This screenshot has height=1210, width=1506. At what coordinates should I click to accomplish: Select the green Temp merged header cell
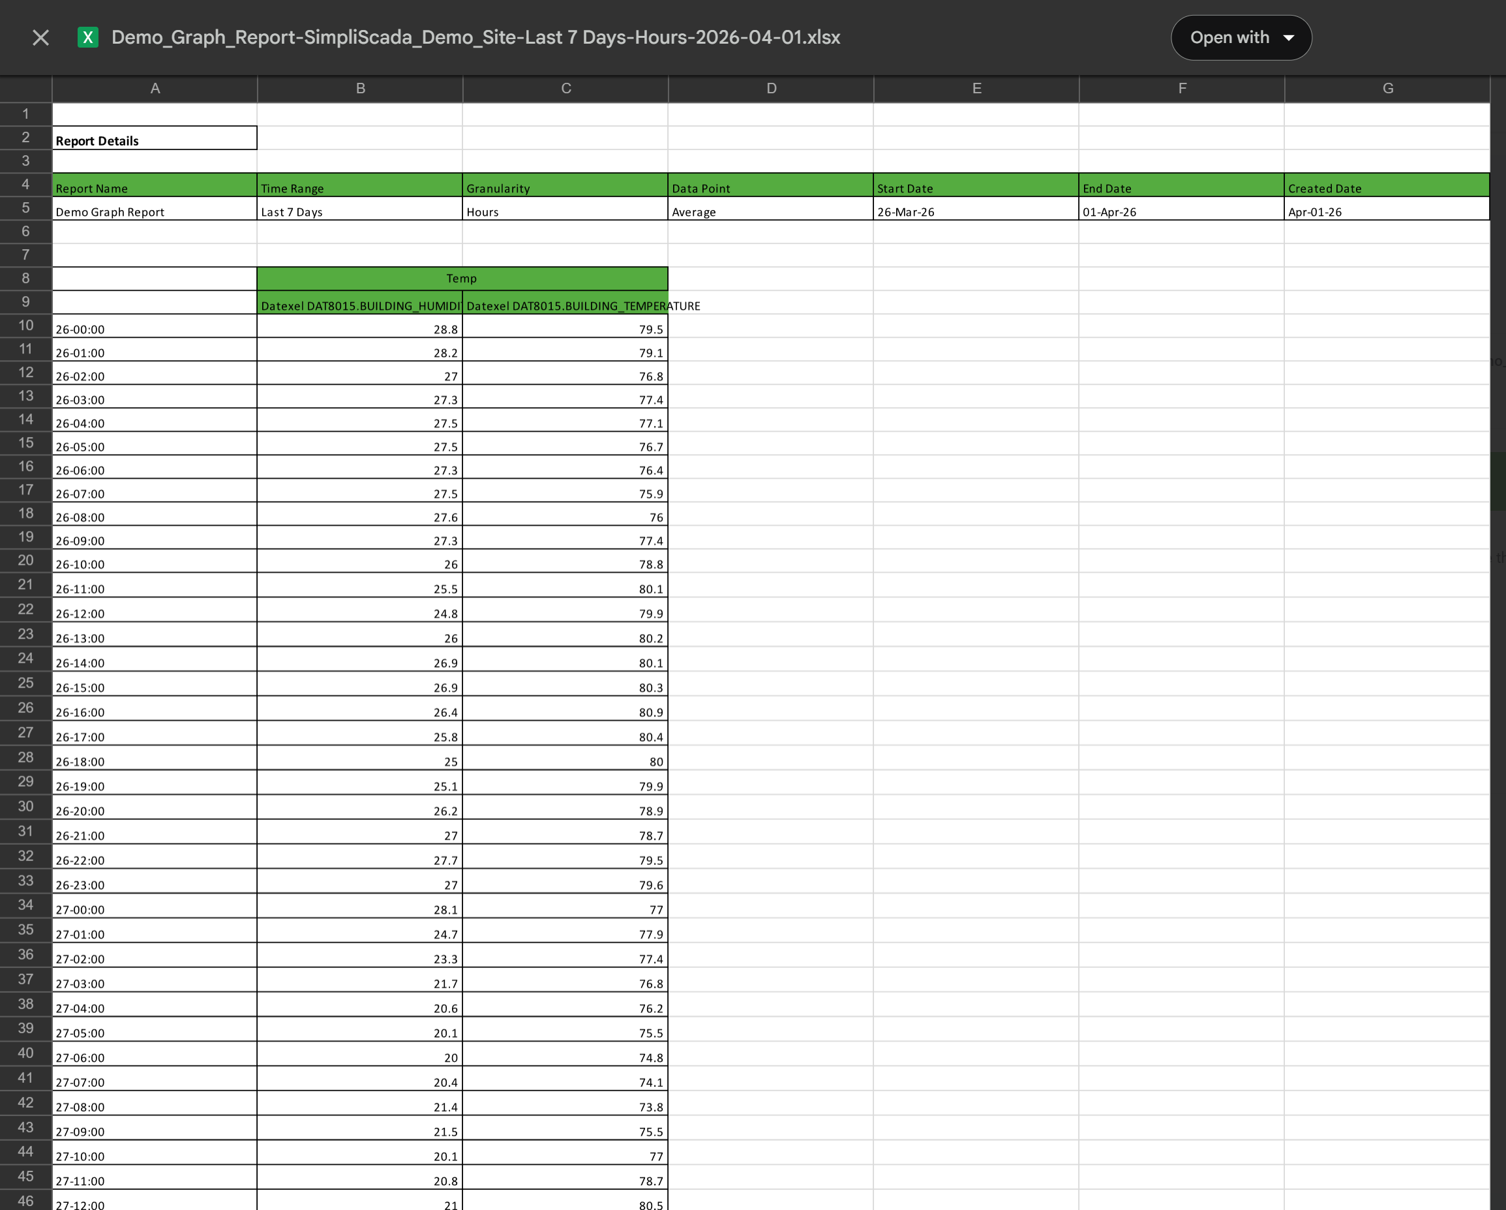(462, 279)
